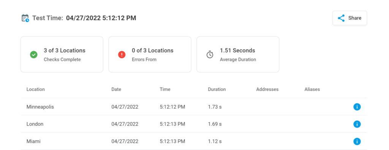Viewport: 389px width, 150px height.
Task: Click the Errors From label
Action: tap(144, 60)
